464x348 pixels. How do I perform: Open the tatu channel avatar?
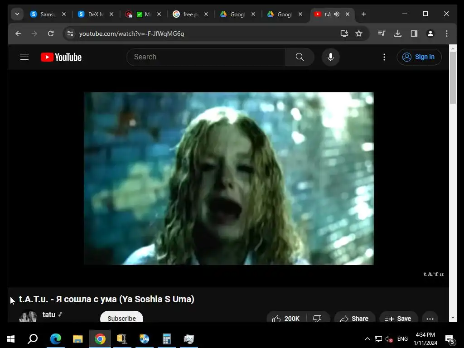click(28, 316)
